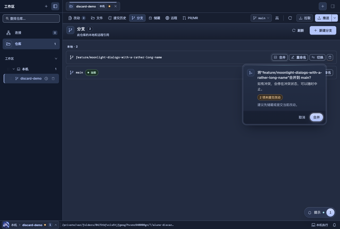Click the bell icon in the status bar
Screen dimensions: 340x229
tap(334, 225)
